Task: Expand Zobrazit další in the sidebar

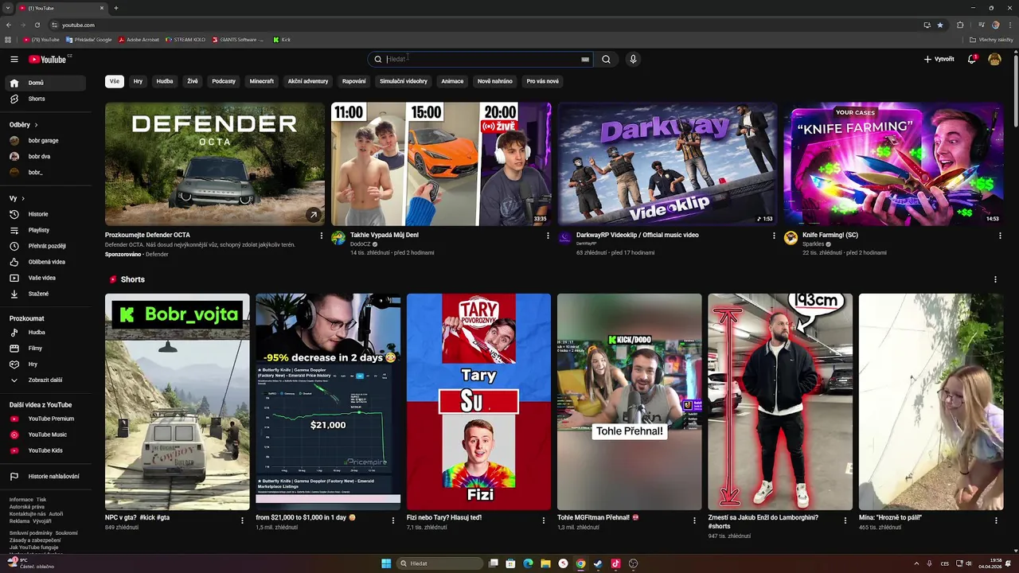Action: click(x=45, y=380)
